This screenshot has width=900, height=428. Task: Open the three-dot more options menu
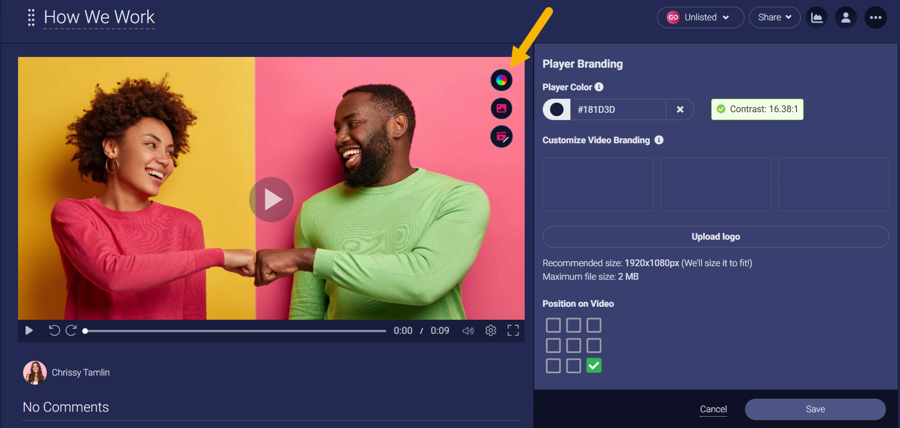[x=876, y=17]
